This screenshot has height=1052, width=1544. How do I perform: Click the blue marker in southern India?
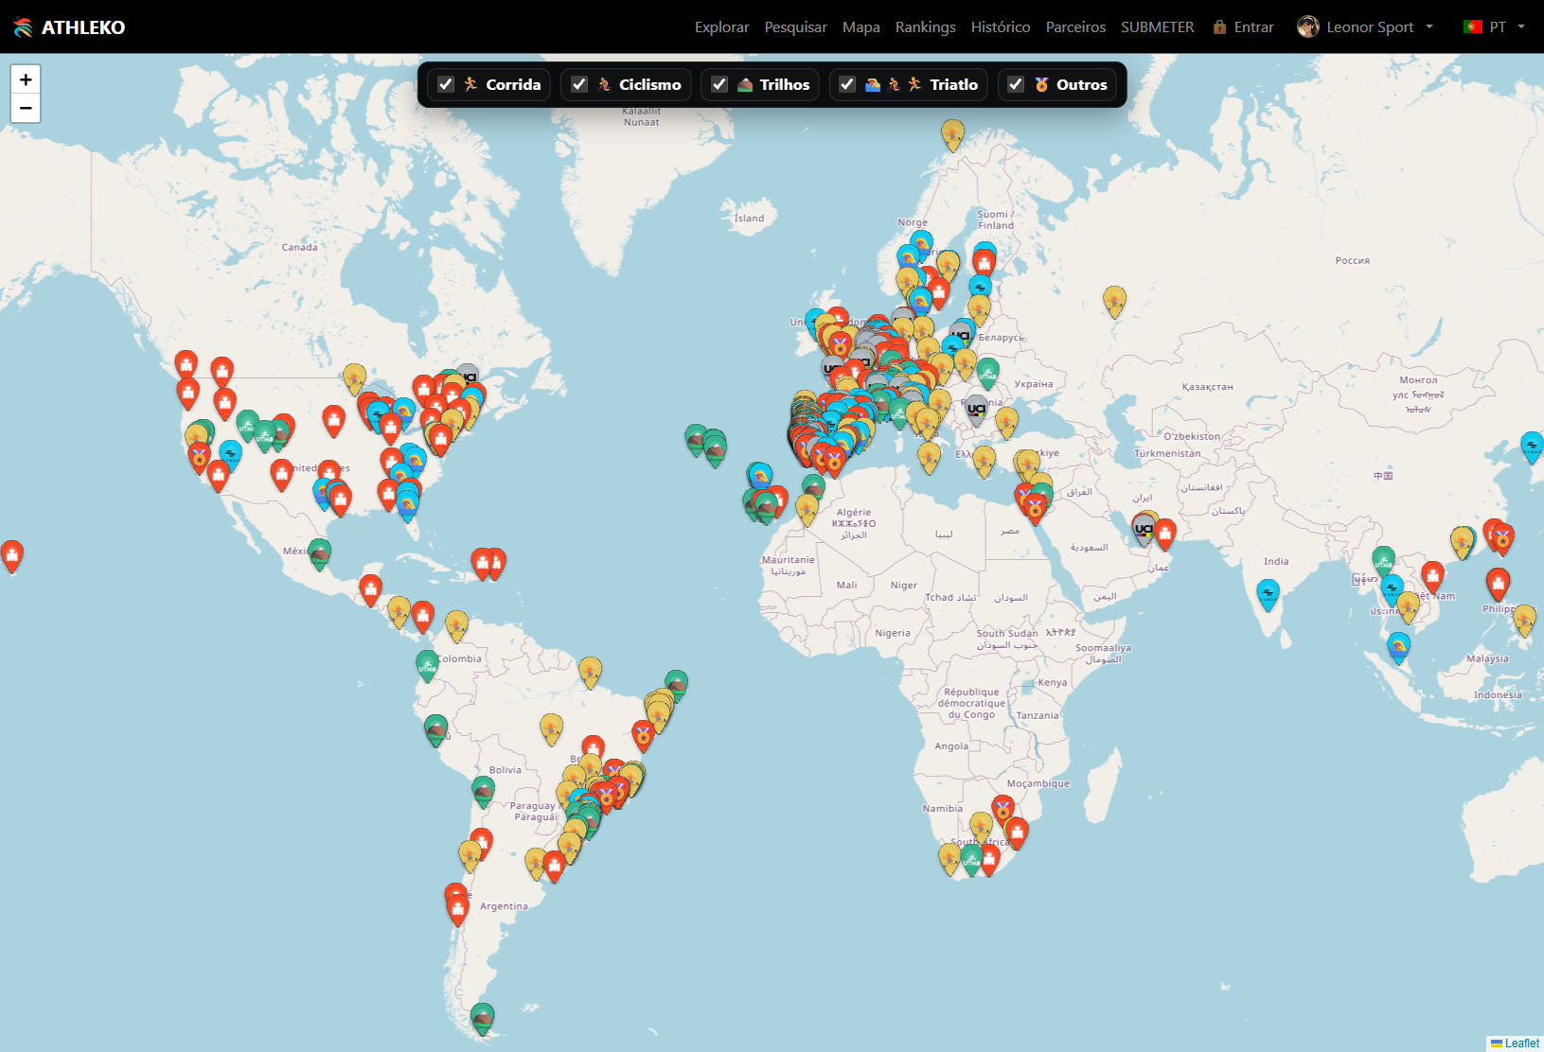point(1268,594)
